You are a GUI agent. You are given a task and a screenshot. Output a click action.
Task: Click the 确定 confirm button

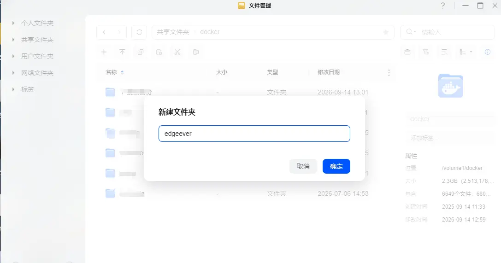pyautogui.click(x=336, y=166)
